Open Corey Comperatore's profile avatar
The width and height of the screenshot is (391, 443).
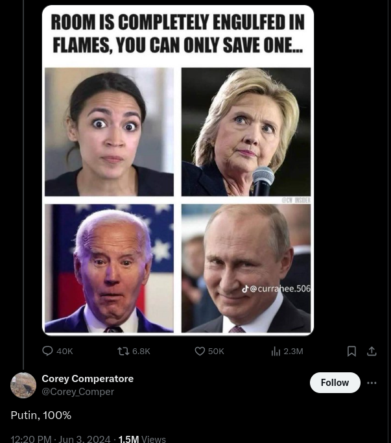click(23, 385)
